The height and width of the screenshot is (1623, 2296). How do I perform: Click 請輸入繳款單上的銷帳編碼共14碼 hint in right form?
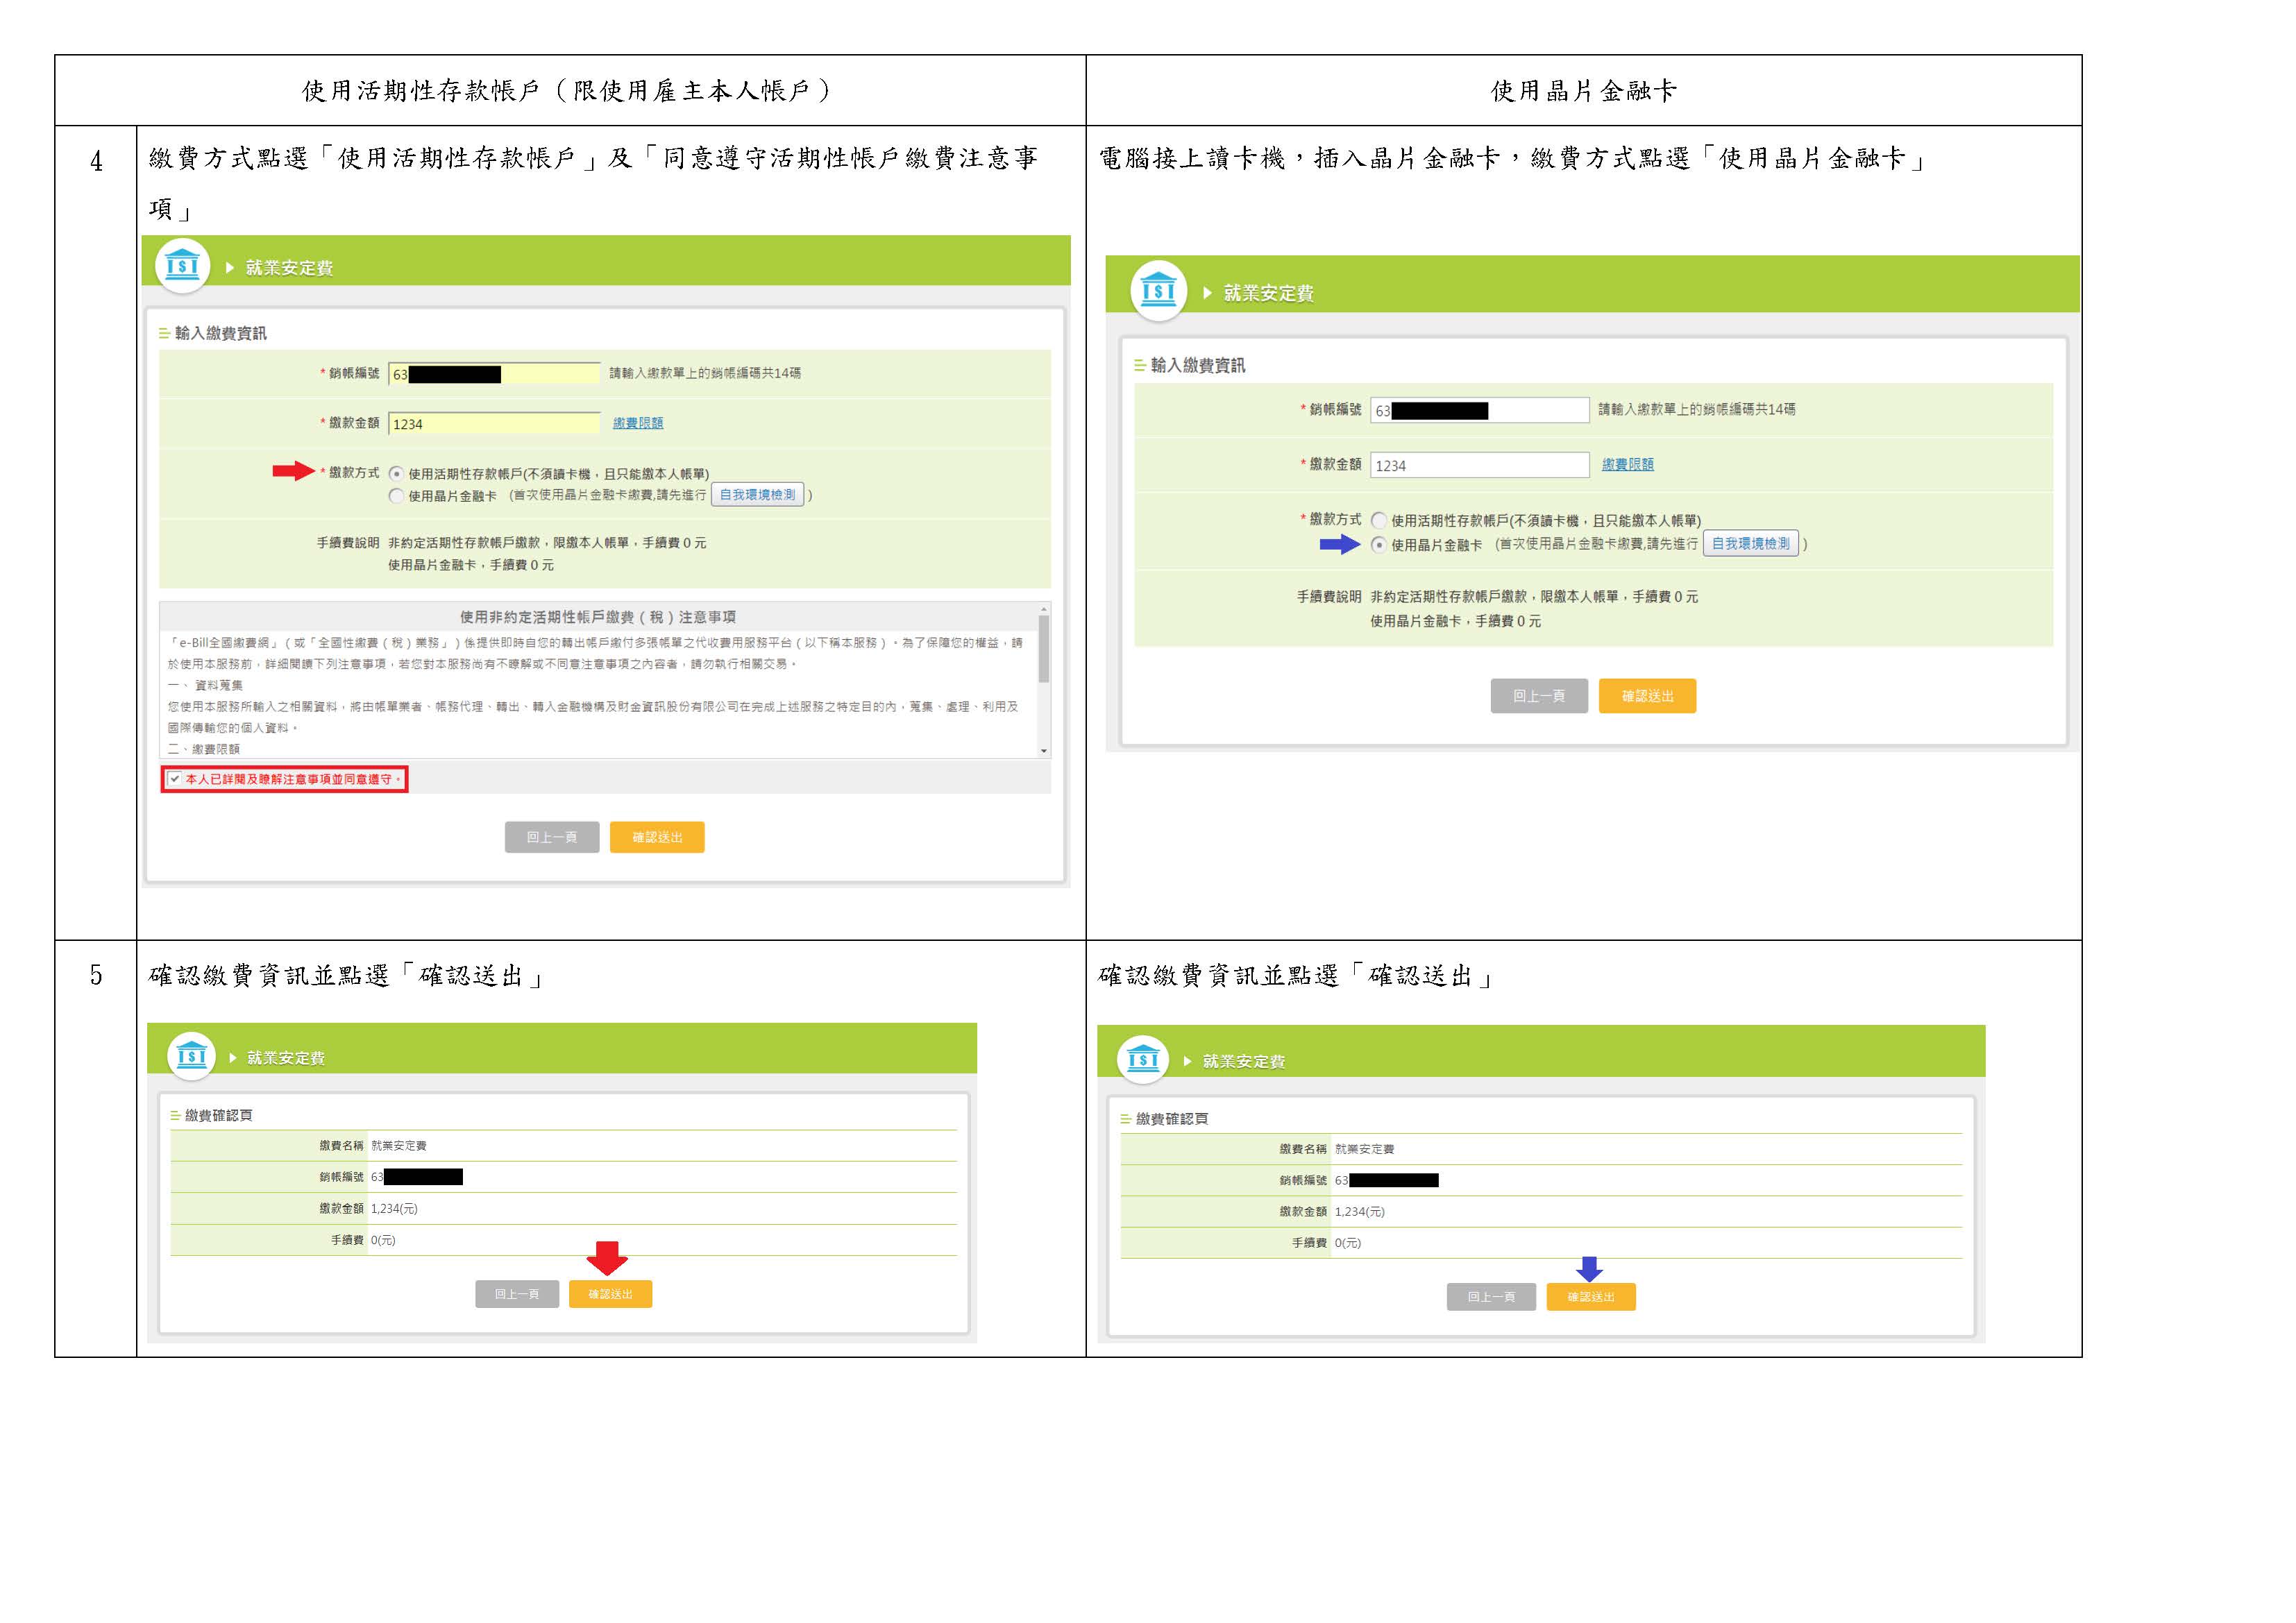(x=1697, y=409)
